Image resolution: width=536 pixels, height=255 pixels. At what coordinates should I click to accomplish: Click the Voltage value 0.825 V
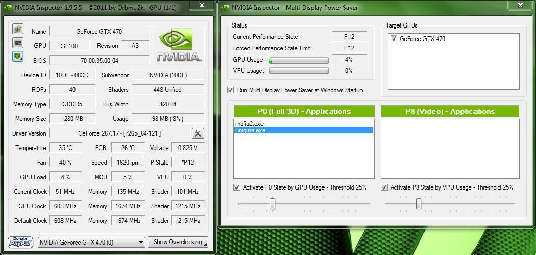point(188,148)
